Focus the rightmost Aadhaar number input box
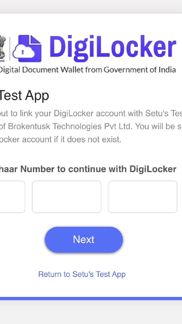This screenshot has height=324, width=182. point(143,197)
